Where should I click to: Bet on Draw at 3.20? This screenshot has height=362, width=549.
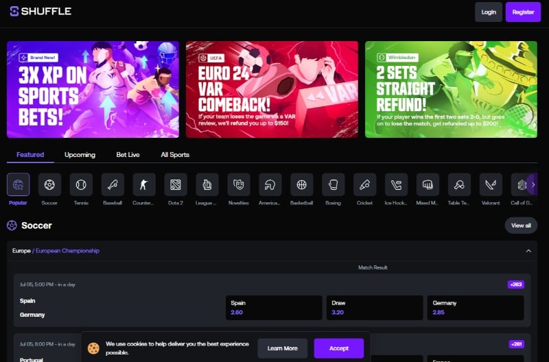point(375,308)
